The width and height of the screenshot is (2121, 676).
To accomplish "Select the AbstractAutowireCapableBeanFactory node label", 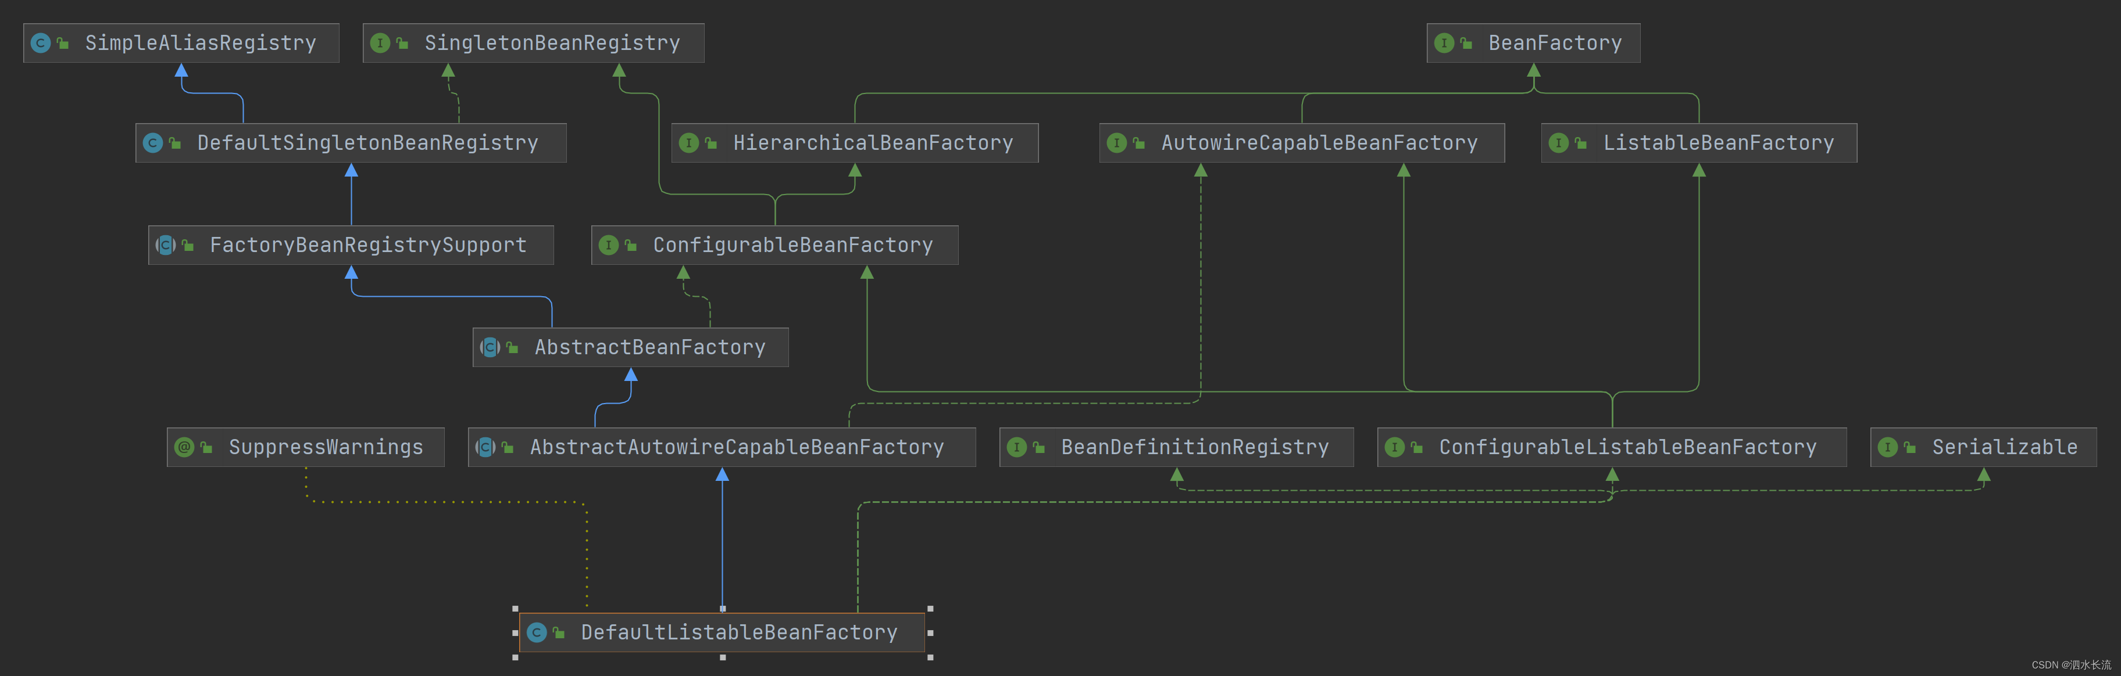I will point(737,447).
